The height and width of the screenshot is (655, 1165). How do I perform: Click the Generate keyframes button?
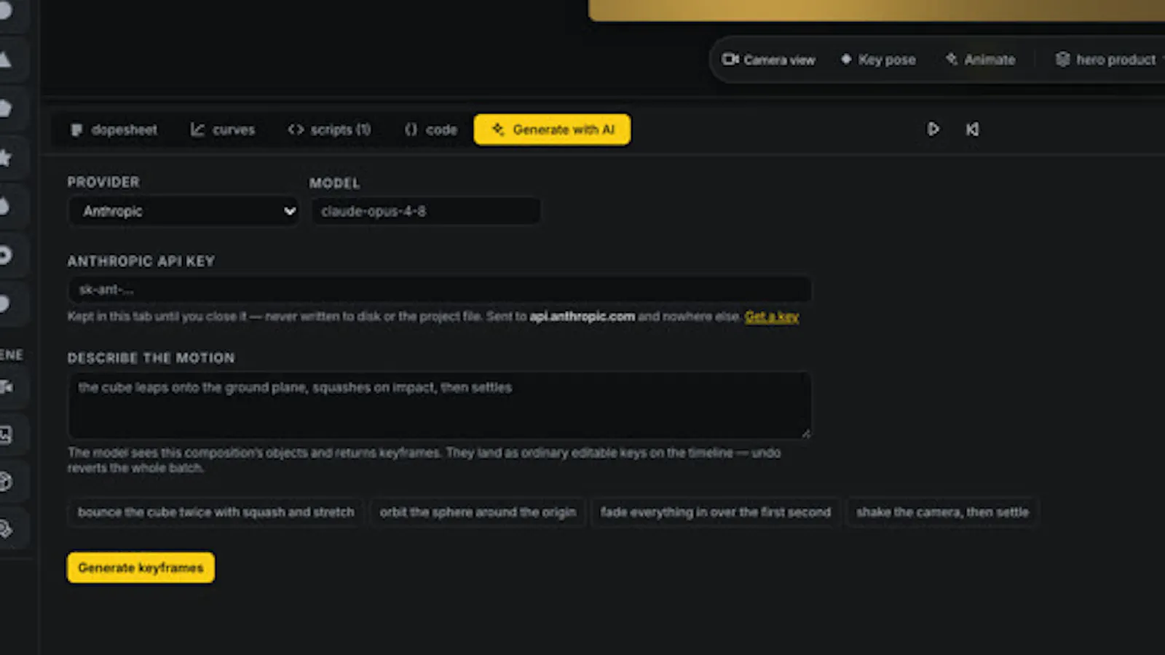coord(141,568)
